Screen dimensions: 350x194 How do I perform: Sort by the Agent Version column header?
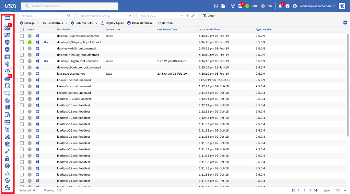[x=263, y=29]
